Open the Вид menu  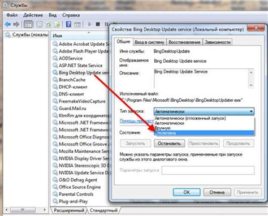tap(53, 15)
